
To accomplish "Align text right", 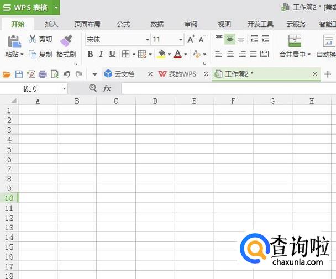I will pos(243,54).
